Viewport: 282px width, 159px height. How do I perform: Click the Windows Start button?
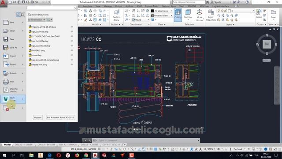pos(4,155)
